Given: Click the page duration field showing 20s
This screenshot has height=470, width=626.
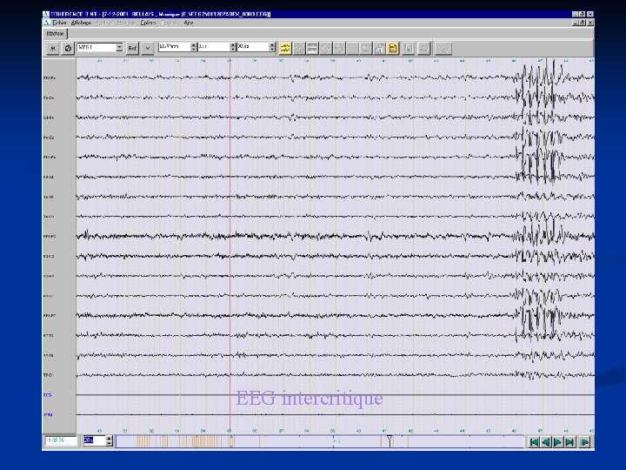Looking at the screenshot, I should tap(94, 440).
